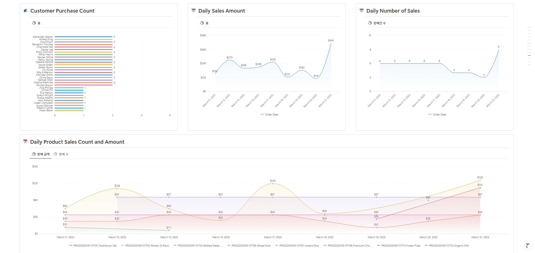Click the Premium Cho... legend entry
This screenshot has height=253, width=535.
click(x=347, y=246)
